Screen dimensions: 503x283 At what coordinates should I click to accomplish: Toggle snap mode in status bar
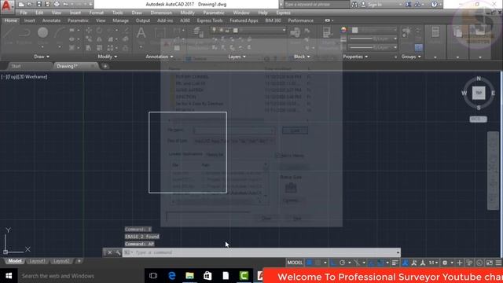tap(318, 263)
